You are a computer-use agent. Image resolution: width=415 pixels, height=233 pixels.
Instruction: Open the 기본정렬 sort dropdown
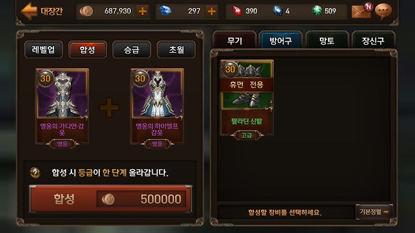click(374, 212)
